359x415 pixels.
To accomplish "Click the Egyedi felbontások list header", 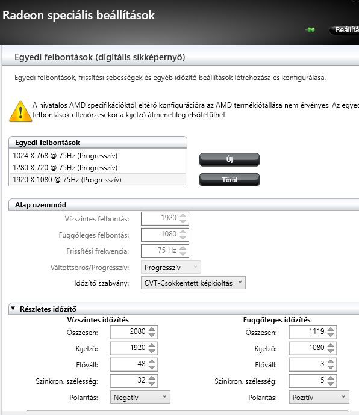I will [x=98, y=143].
